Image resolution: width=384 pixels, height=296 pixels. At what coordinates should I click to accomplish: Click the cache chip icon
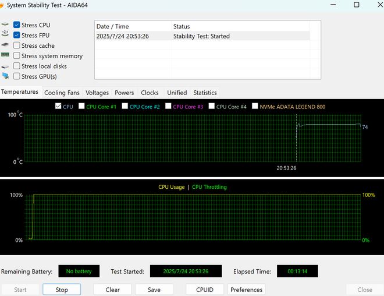pyautogui.click(x=5, y=45)
